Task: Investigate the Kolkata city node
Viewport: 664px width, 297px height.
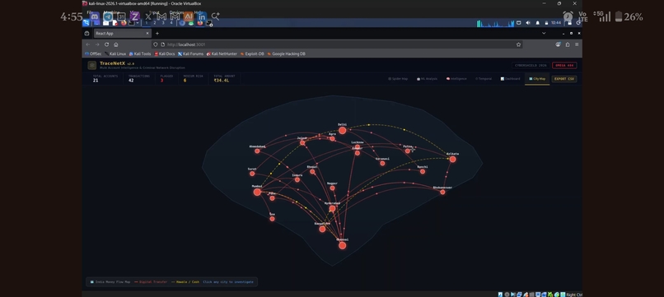Action: 452,160
